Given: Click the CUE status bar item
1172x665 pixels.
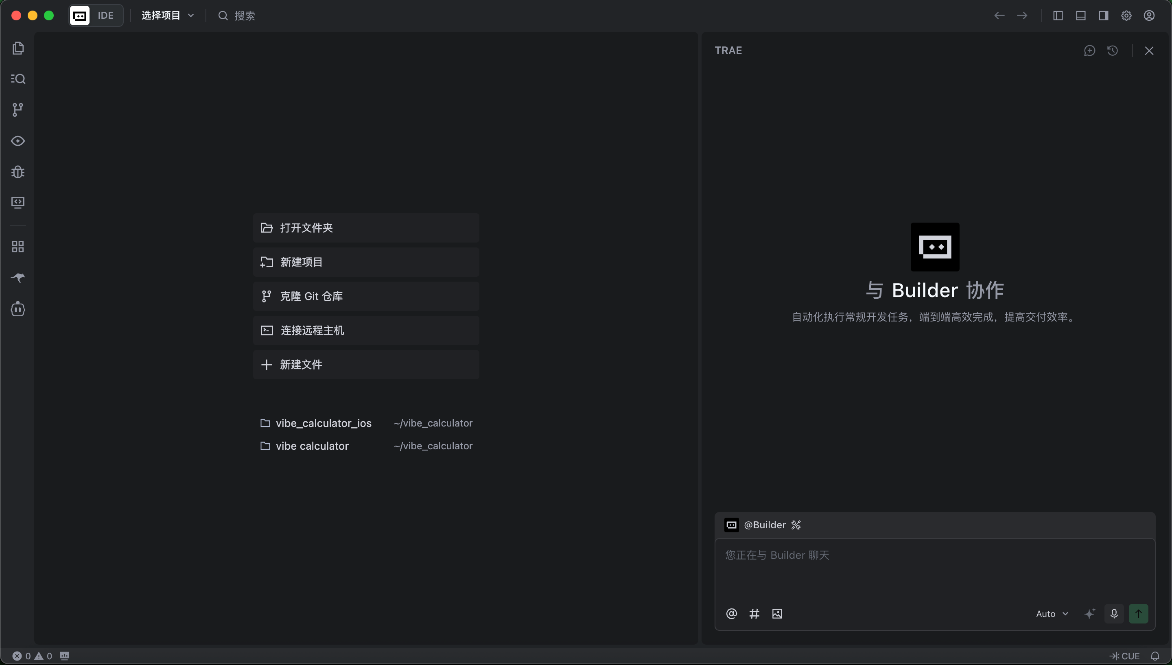Looking at the screenshot, I should 1124,656.
